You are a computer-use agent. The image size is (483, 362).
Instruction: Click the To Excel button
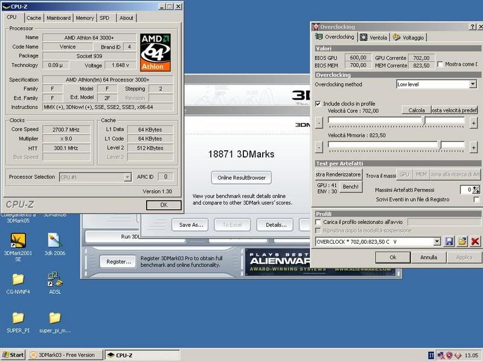232,224
